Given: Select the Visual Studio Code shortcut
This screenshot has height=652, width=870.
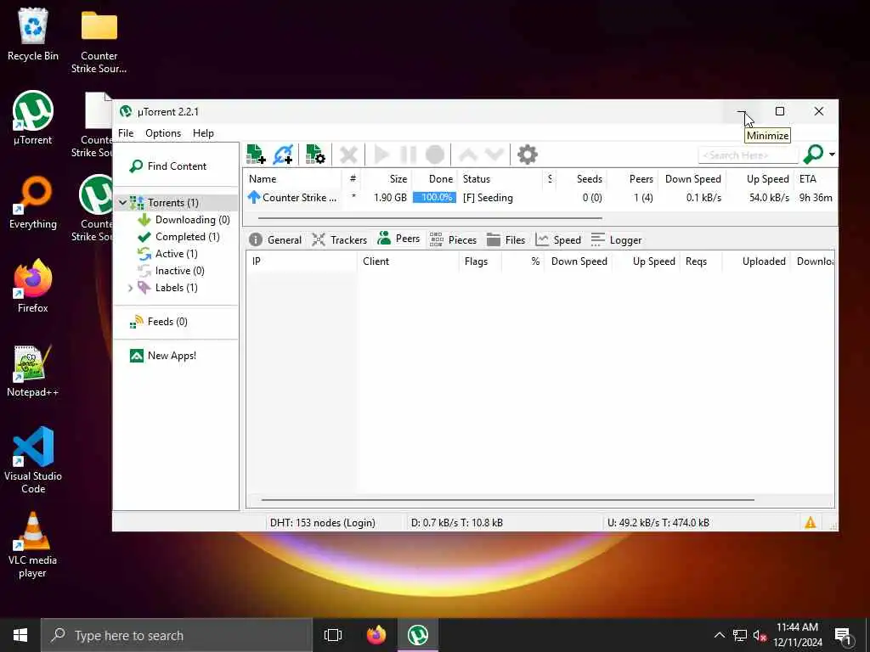Looking at the screenshot, I should [33, 460].
